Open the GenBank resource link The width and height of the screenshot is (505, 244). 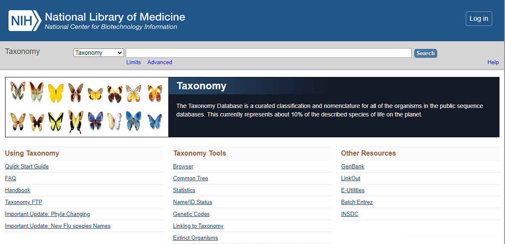[x=353, y=167]
